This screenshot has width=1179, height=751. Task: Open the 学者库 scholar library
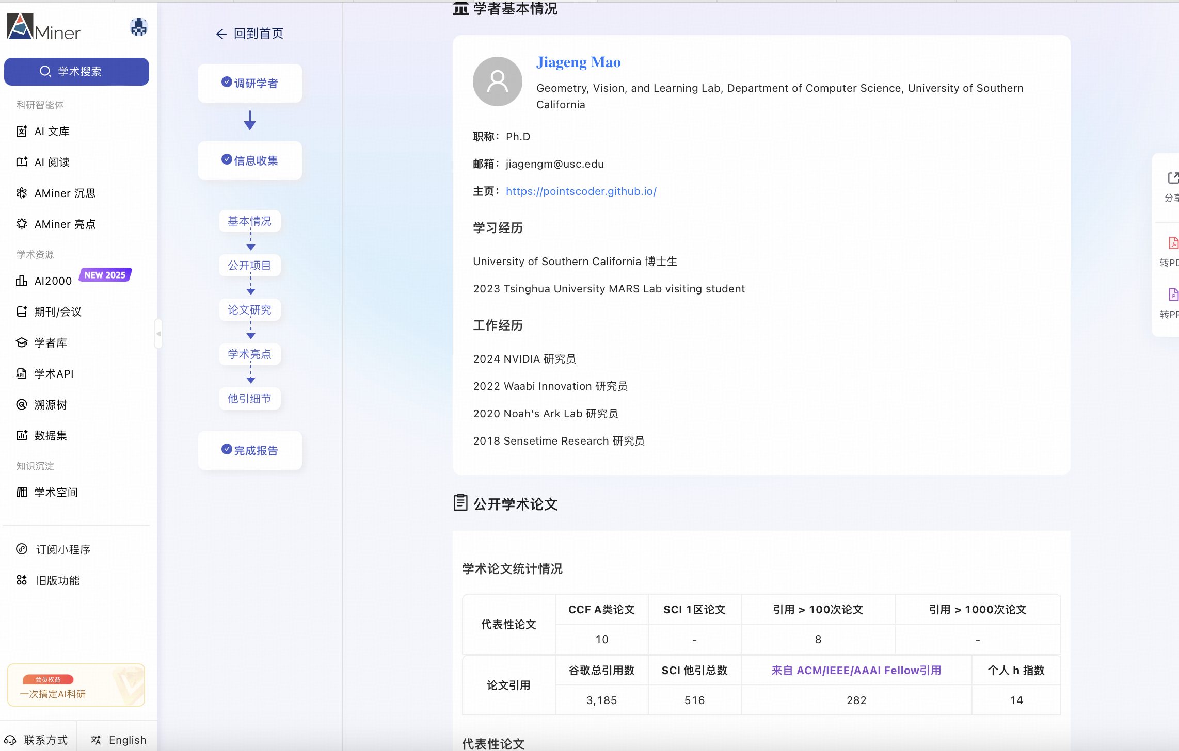50,342
